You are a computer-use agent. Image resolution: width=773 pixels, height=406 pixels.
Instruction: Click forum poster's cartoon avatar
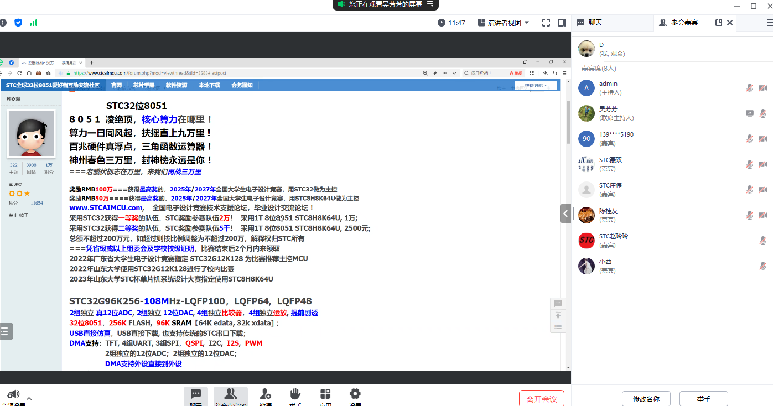(x=31, y=134)
